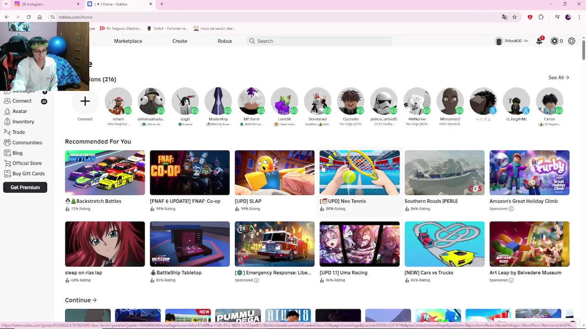Open the Robux balance icon

coord(554,41)
